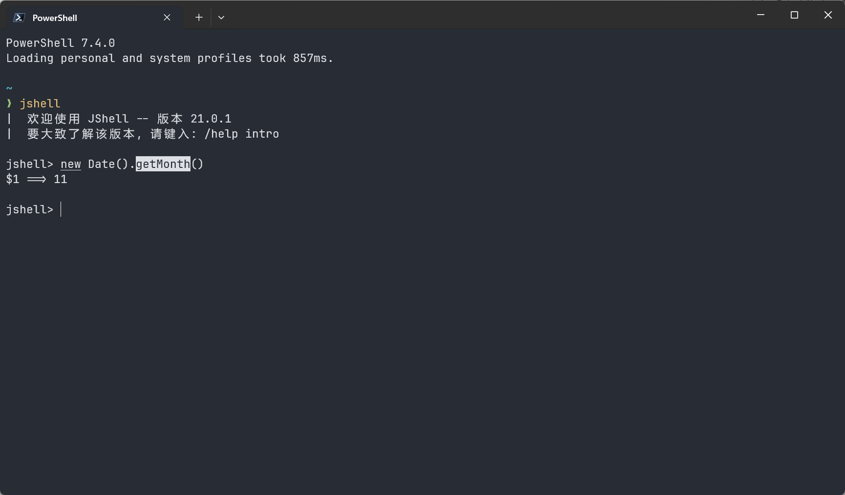This screenshot has height=495, width=845.
Task: Open a new tab with the plus icon
Action: coord(198,17)
